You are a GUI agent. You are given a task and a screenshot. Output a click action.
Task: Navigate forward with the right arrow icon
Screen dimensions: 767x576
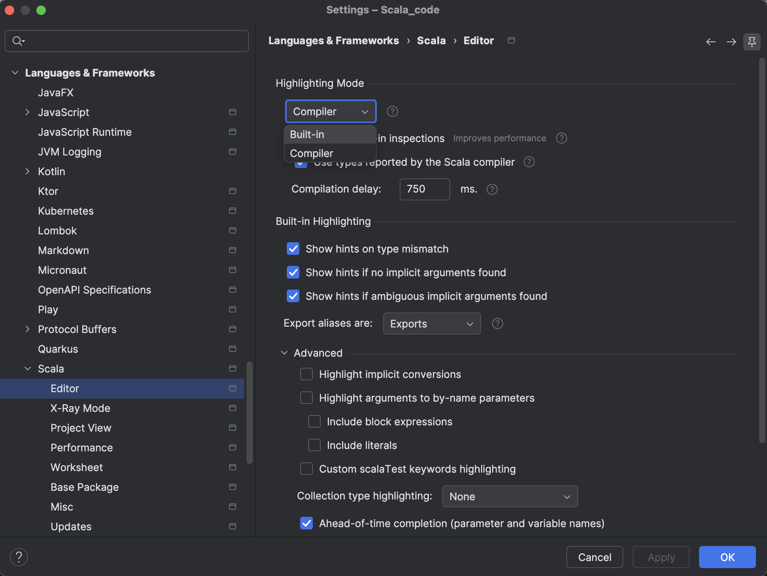tap(731, 41)
